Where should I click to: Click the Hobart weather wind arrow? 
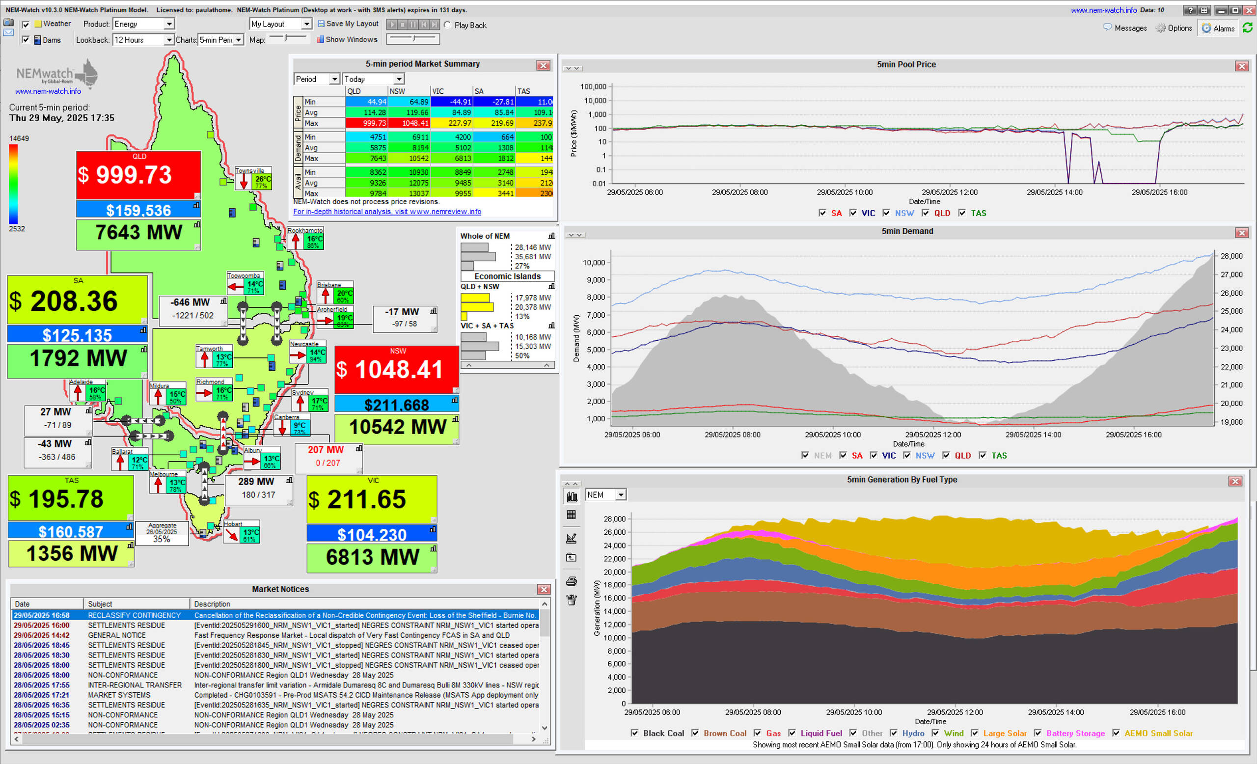(x=232, y=534)
